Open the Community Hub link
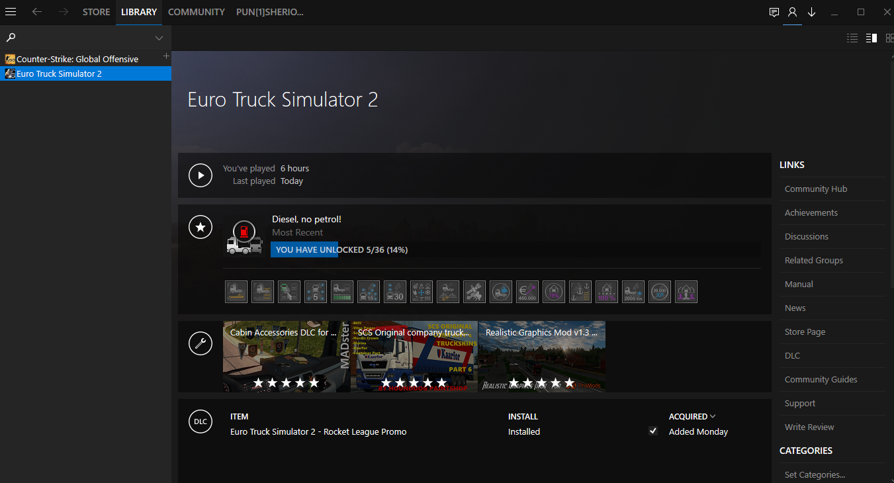894x483 pixels. pos(816,189)
